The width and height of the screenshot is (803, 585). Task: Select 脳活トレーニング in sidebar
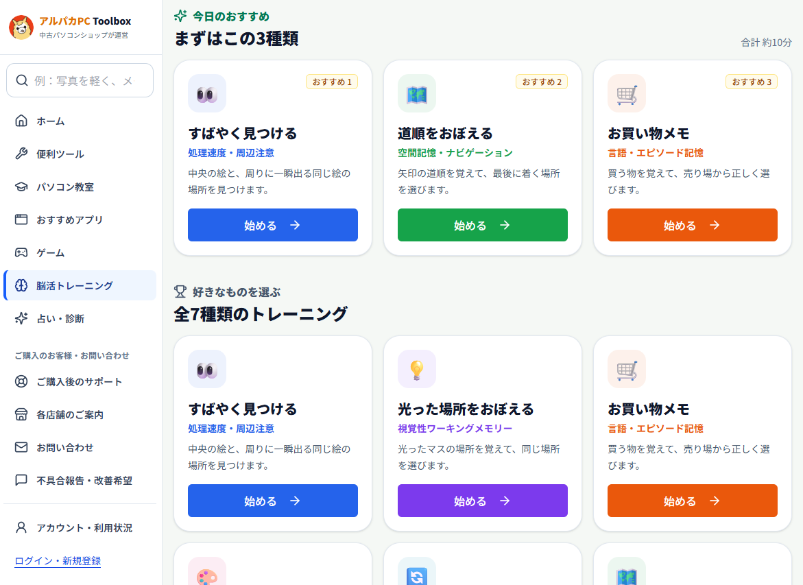point(80,285)
